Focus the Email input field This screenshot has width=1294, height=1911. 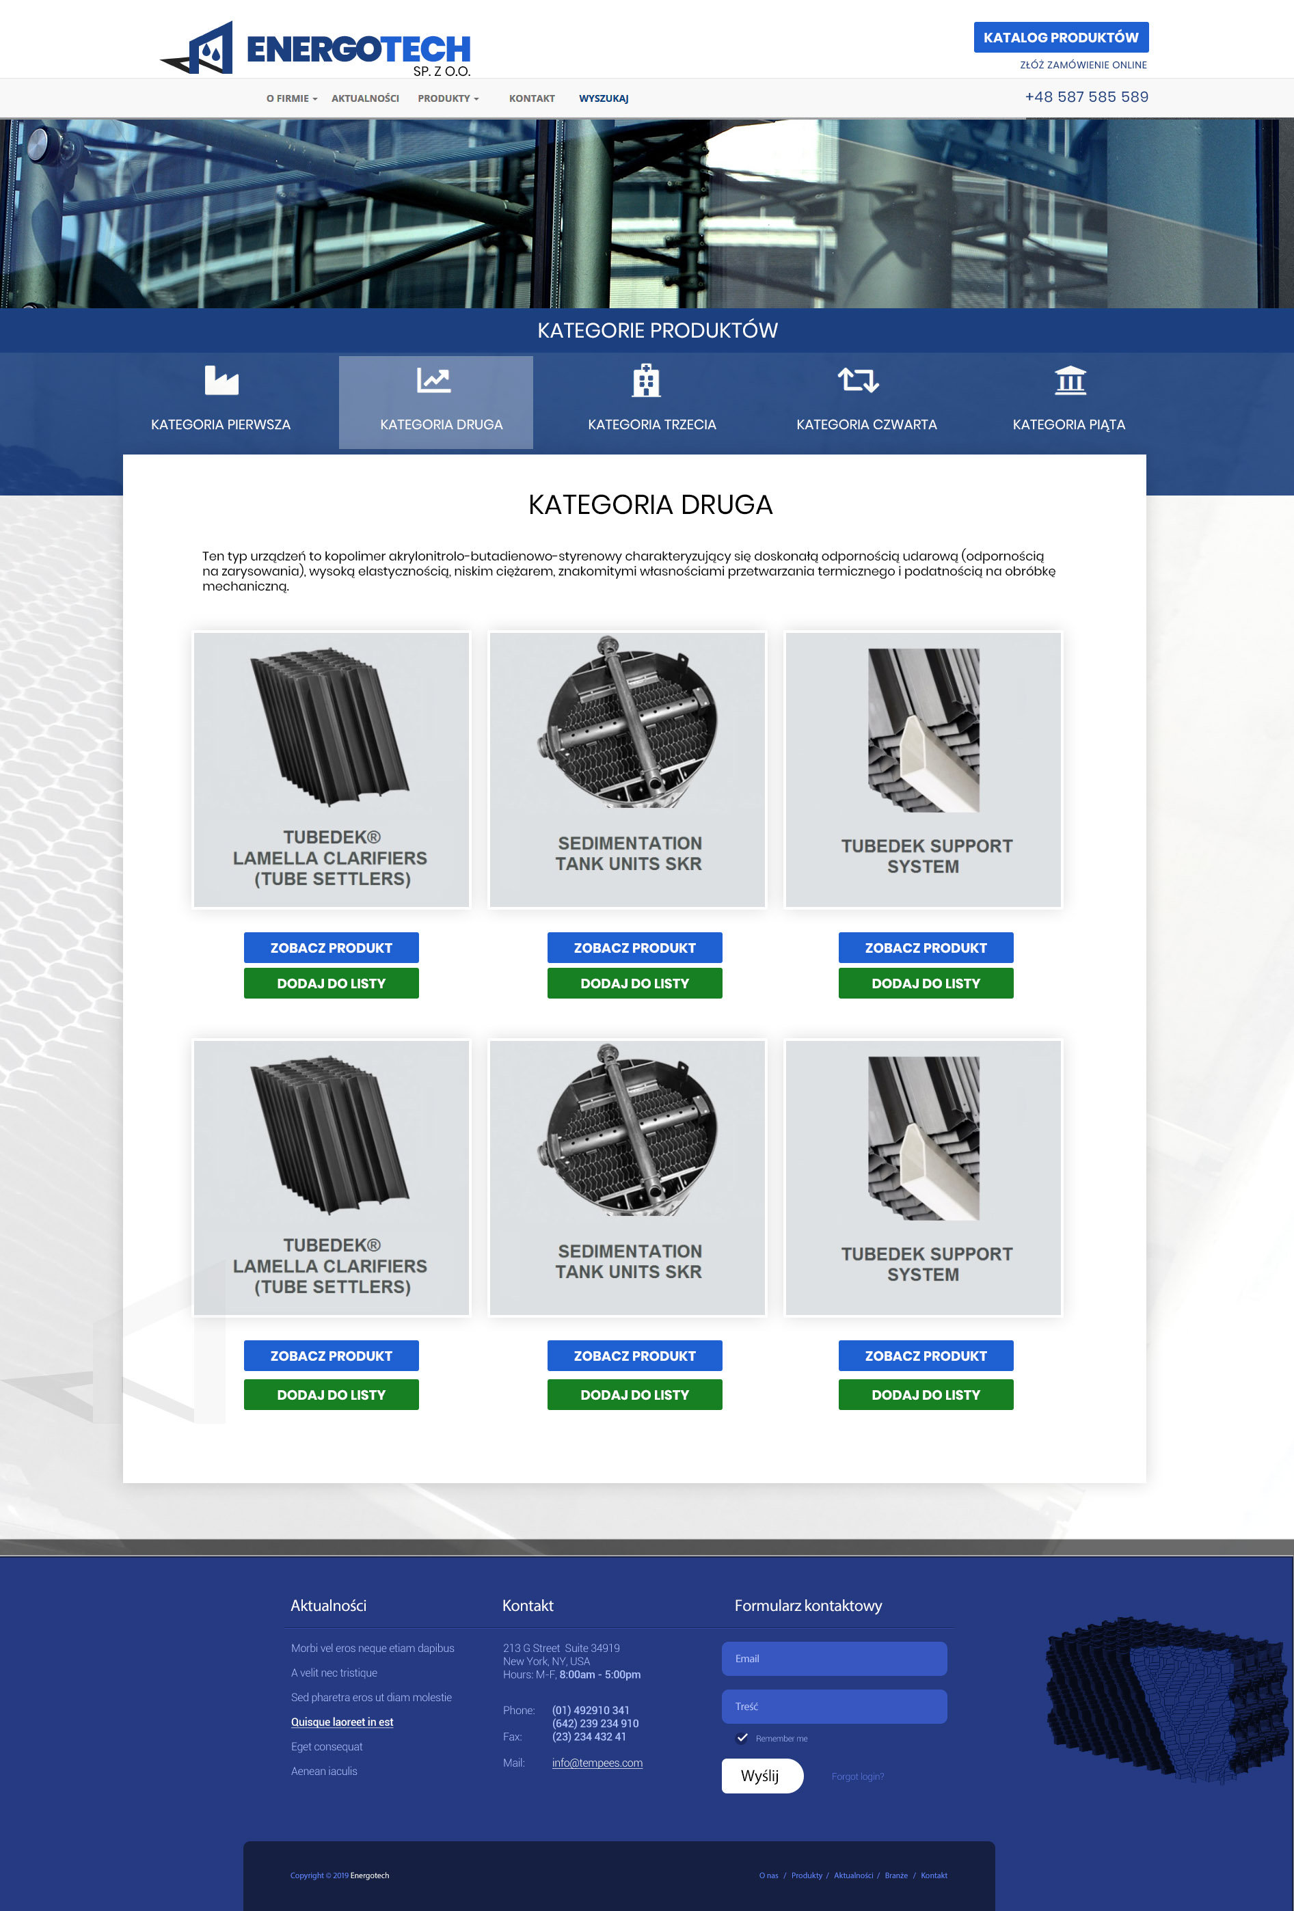[834, 1659]
